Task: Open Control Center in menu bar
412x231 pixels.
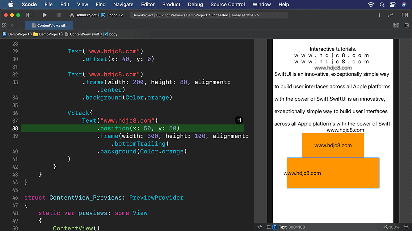Action: point(393,4)
